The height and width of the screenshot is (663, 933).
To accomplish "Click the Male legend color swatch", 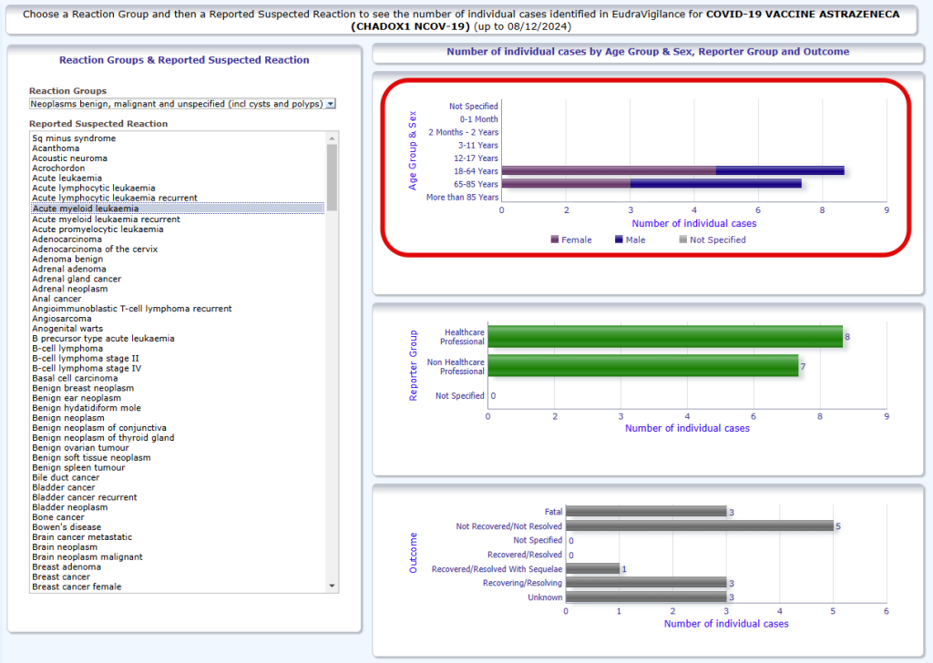I will 619,240.
